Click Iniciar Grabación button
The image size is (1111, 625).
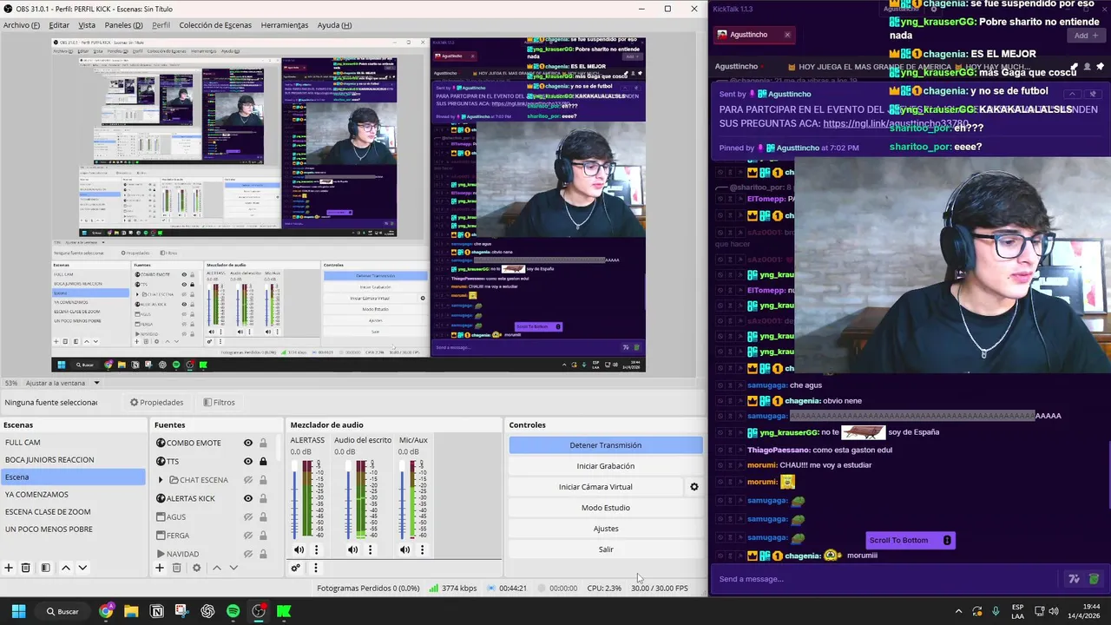click(606, 466)
